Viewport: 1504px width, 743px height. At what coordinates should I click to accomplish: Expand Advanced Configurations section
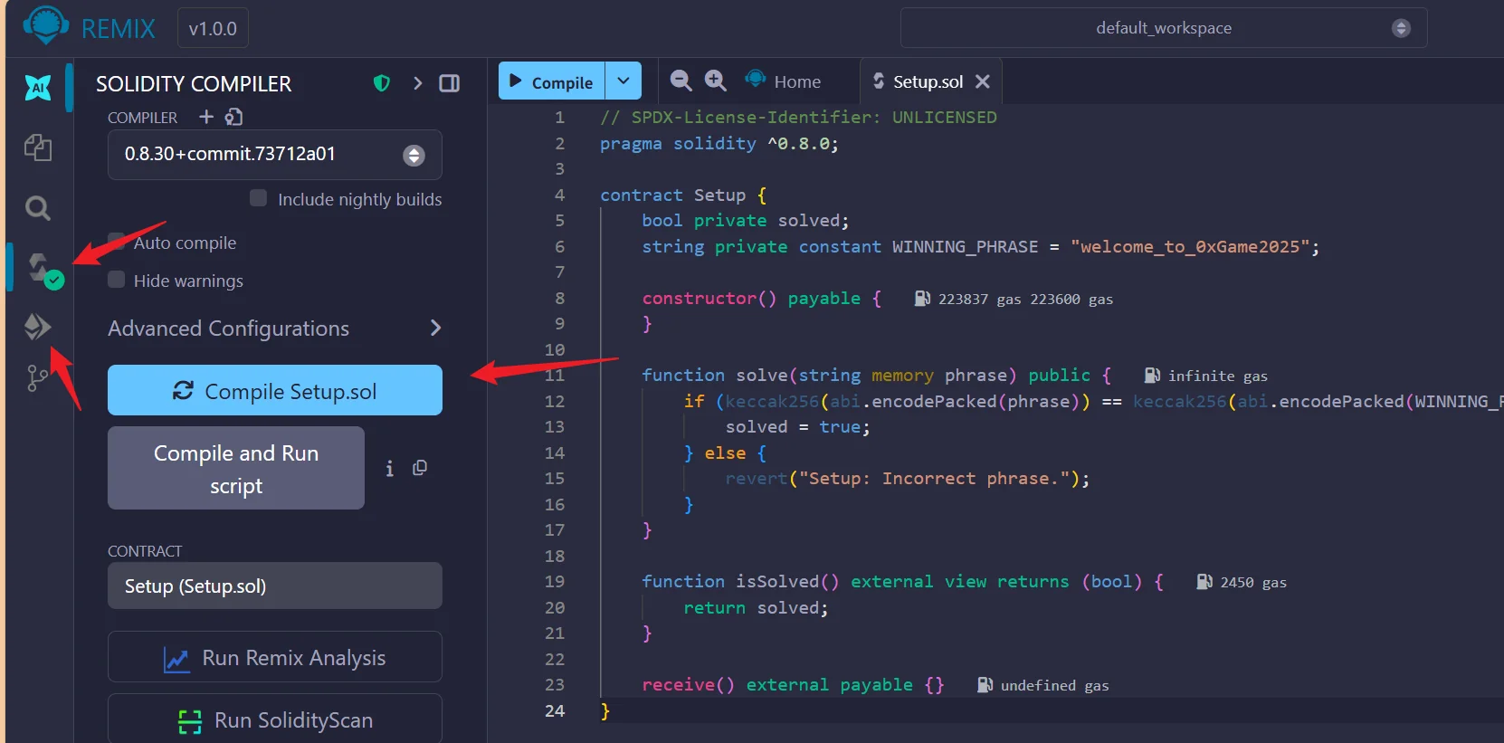pos(274,328)
